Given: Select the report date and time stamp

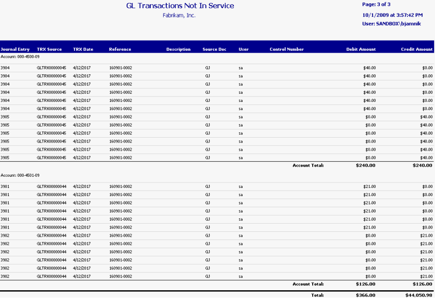Looking at the screenshot, I should [392, 15].
